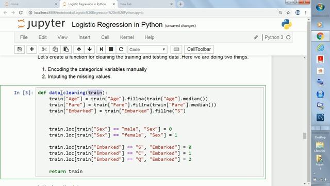Click the Windows Start orb

320,7
